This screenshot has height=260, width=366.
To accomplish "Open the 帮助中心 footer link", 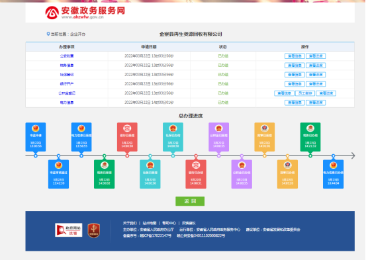I will [169, 223].
